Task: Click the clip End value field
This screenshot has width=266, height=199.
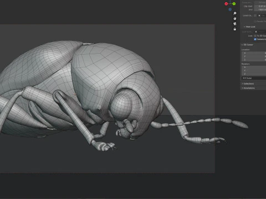Action: [260, 9]
